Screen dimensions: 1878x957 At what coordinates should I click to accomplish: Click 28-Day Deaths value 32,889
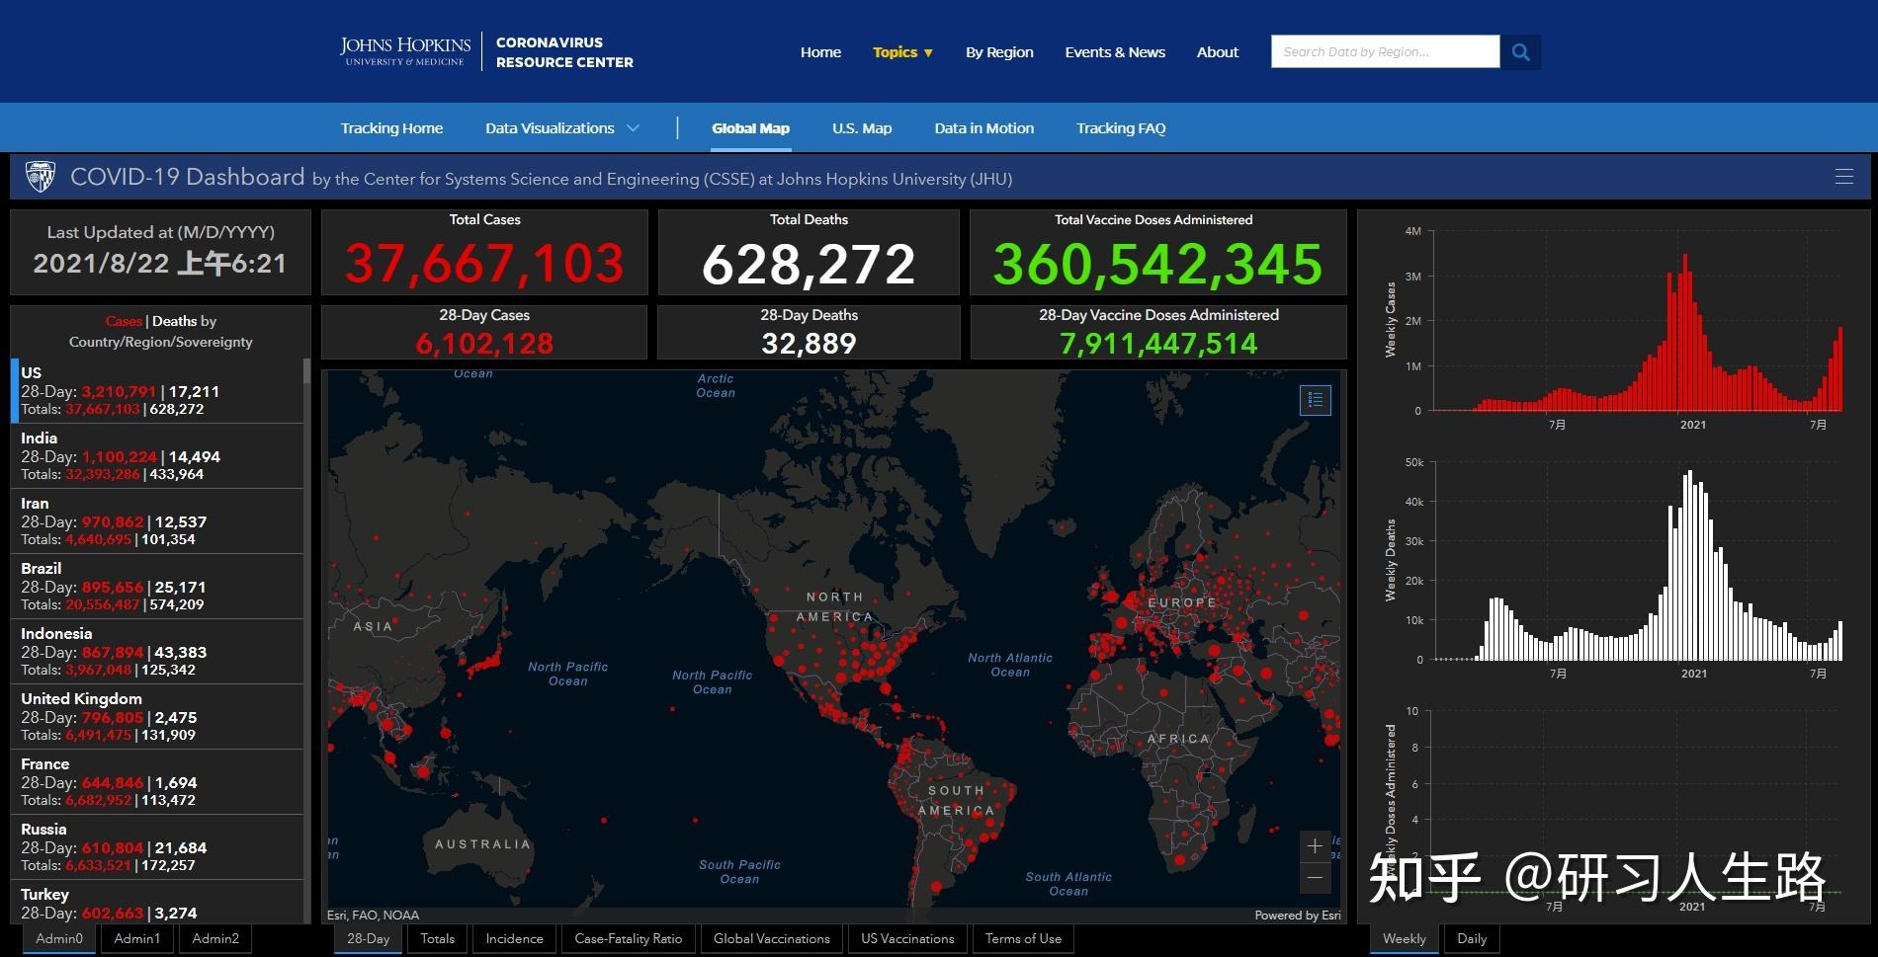coord(809,343)
